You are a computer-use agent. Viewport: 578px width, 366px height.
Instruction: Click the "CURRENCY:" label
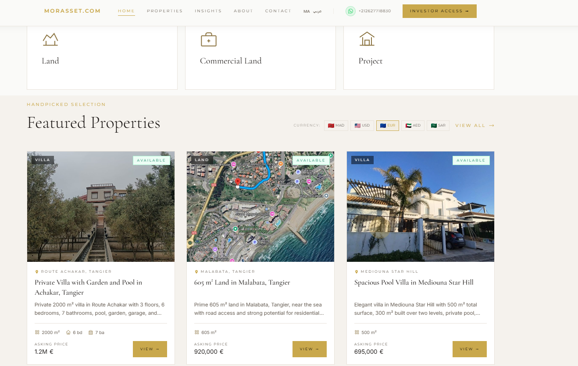coord(307,126)
